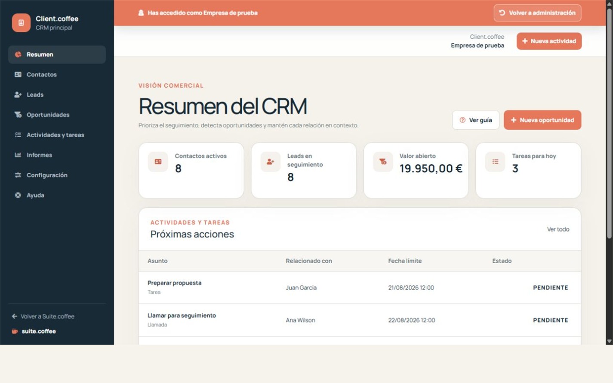Click the Nueva oportunidad button
Screen dimensions: 613x383
pyautogui.click(x=542, y=120)
